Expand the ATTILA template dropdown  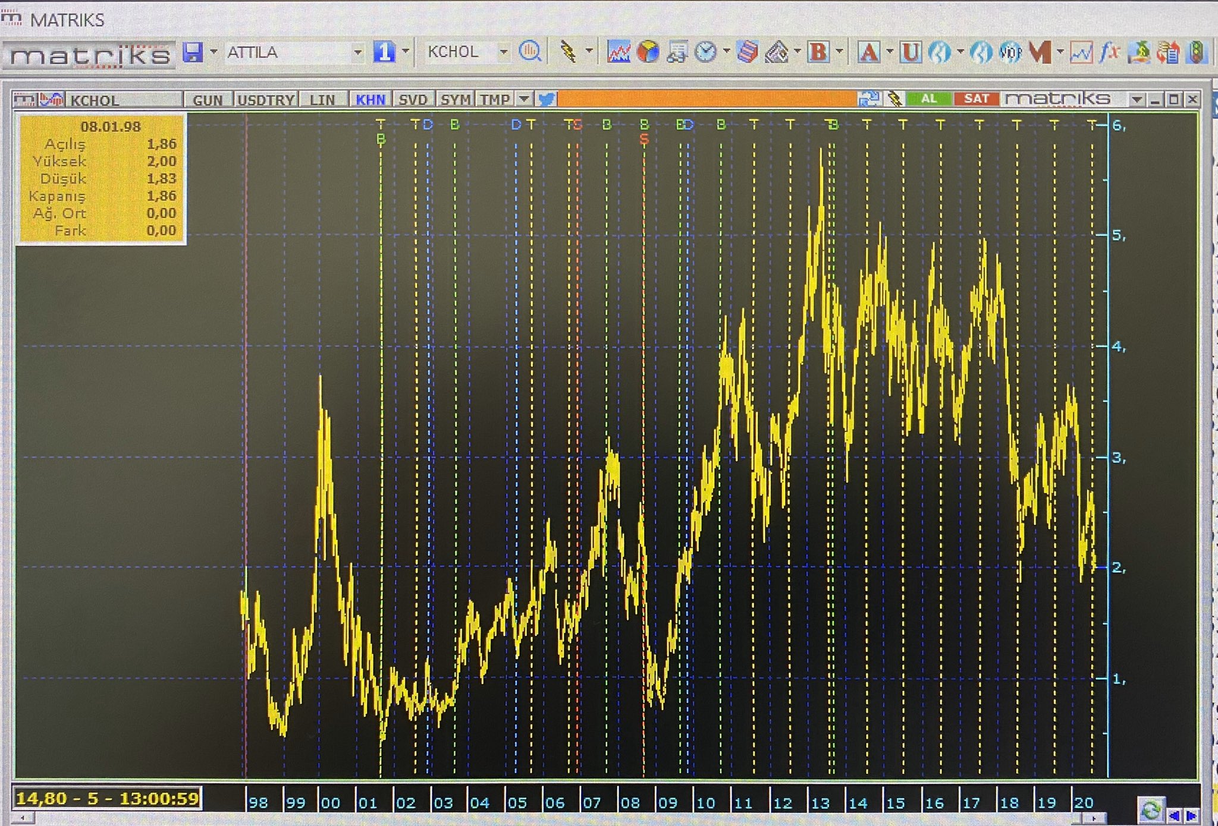(357, 52)
